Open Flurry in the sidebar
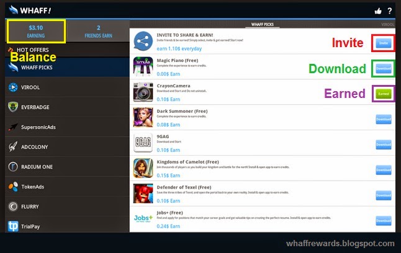 [67, 206]
